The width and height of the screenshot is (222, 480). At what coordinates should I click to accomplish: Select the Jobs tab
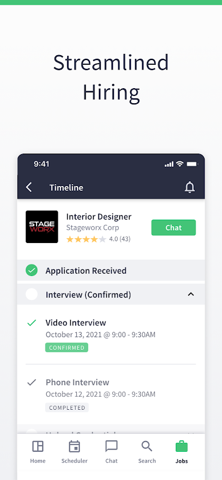click(182, 452)
